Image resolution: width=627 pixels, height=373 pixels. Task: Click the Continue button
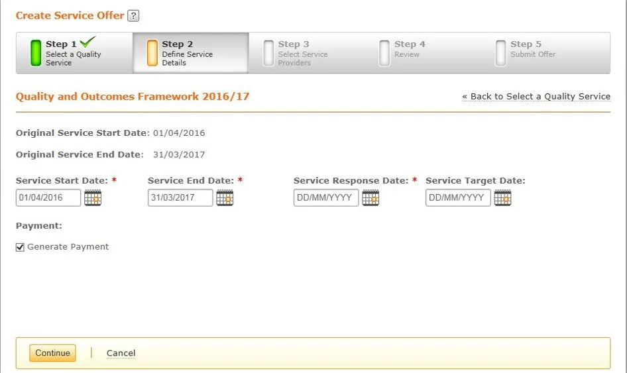[x=52, y=353]
